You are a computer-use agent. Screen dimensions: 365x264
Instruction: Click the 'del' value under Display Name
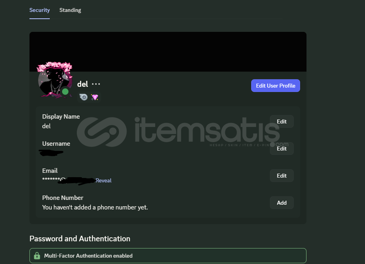(x=46, y=126)
